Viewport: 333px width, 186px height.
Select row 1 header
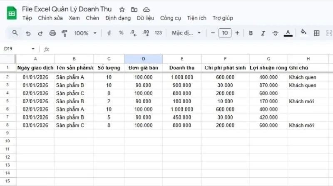pyautogui.click(x=7, y=67)
